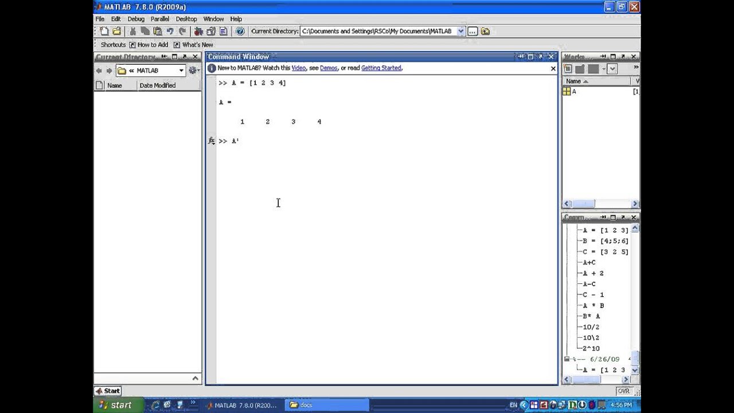Viewport: 734px width, 413px height.
Task: Click the Getting Started link
Action: [381, 68]
